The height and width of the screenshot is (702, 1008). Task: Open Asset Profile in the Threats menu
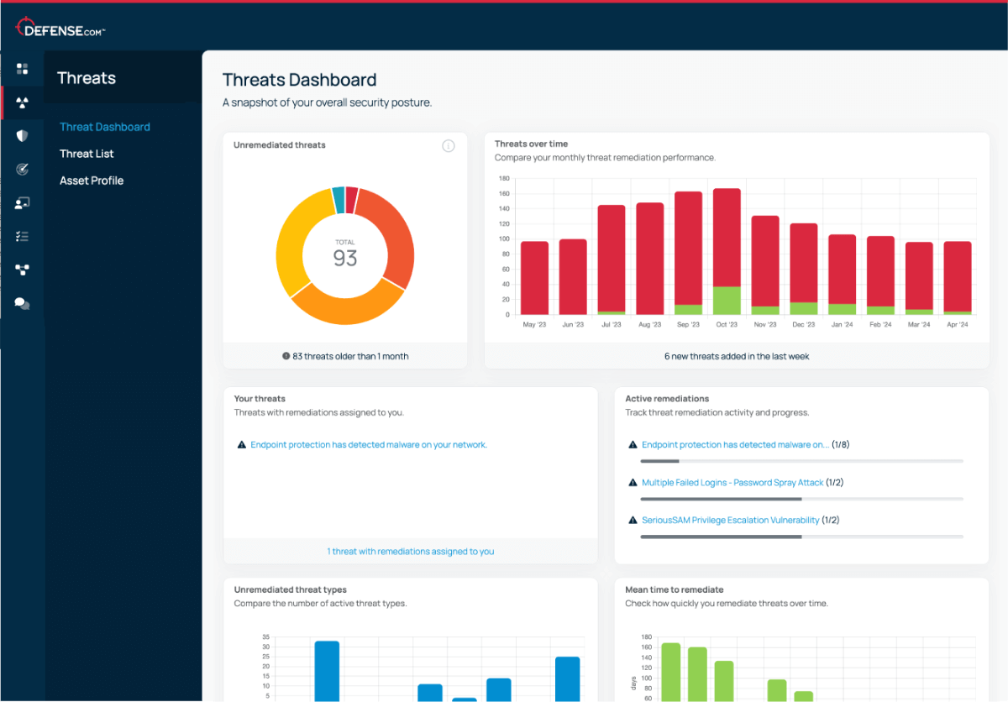[92, 181]
